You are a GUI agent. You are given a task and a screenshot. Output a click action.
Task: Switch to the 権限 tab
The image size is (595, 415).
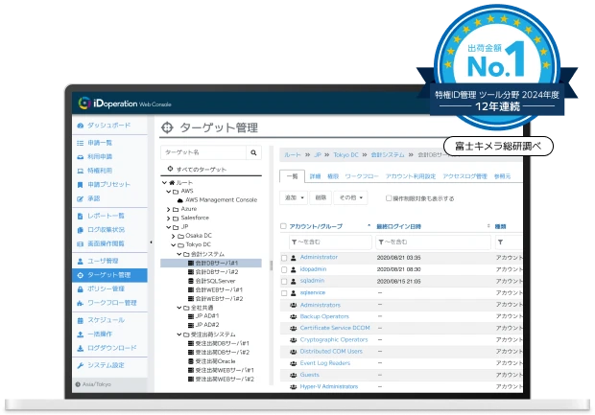click(333, 176)
